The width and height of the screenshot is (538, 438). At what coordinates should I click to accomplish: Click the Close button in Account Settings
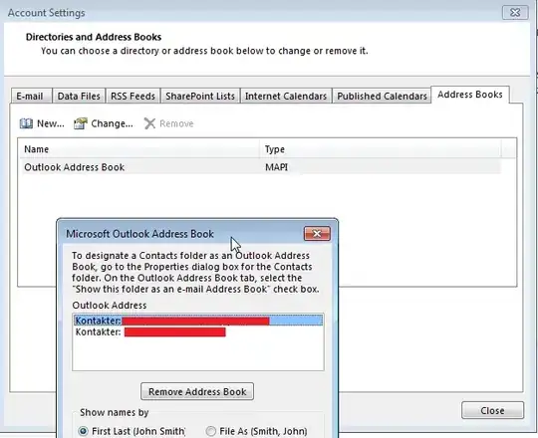[x=493, y=410]
